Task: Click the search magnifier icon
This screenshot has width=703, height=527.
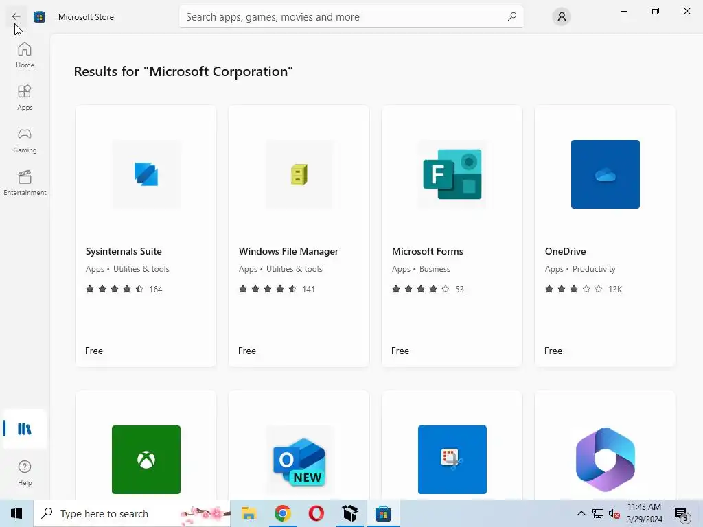Action: coord(511,17)
